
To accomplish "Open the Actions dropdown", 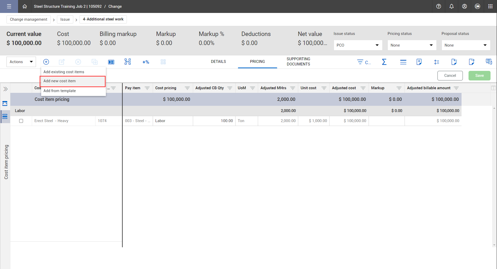I will point(21,62).
